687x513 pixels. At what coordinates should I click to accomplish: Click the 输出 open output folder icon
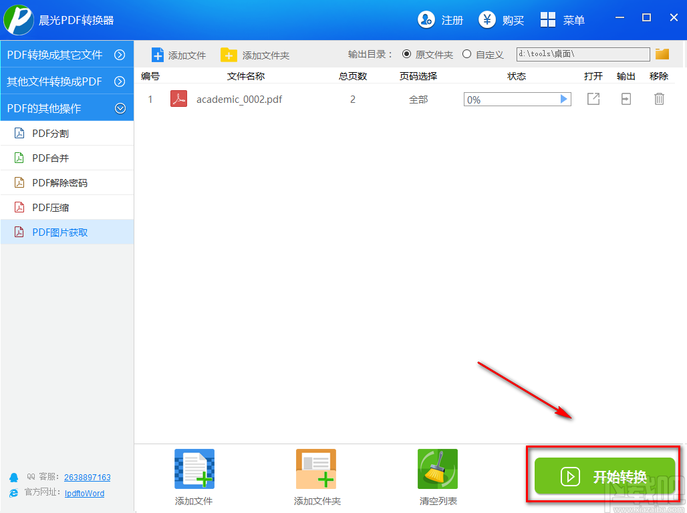click(x=626, y=98)
